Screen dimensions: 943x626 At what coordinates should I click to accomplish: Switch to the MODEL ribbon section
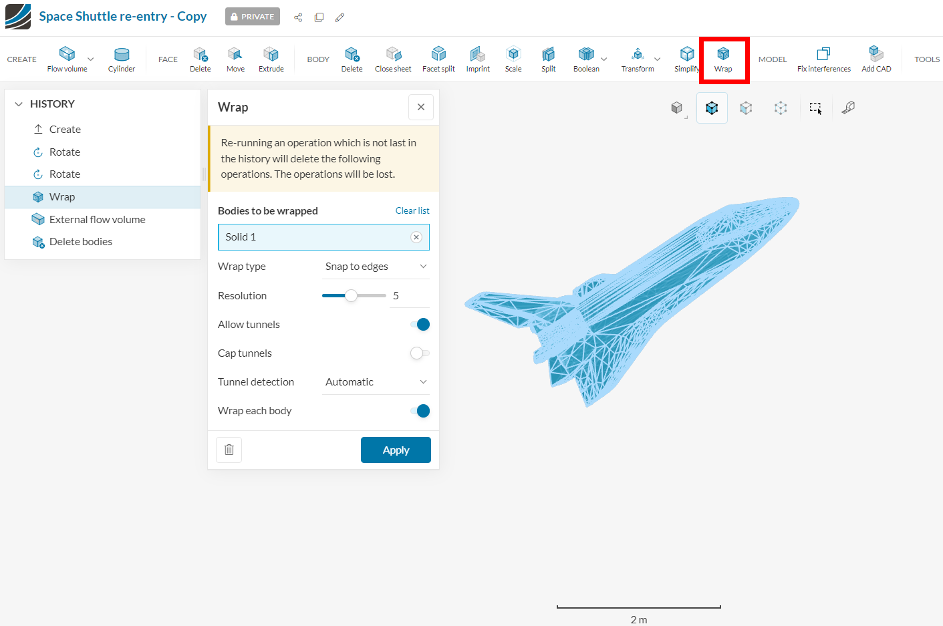pos(773,59)
